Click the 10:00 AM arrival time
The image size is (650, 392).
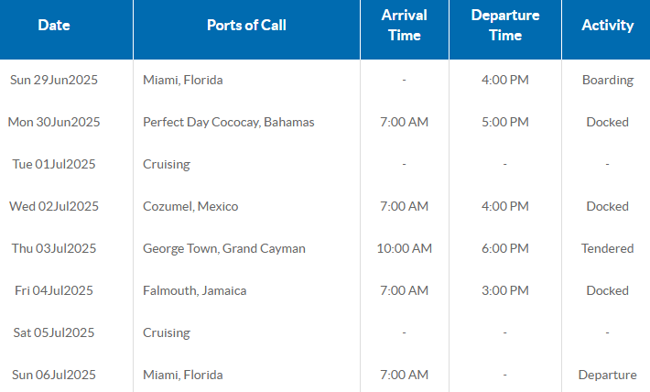click(x=404, y=248)
